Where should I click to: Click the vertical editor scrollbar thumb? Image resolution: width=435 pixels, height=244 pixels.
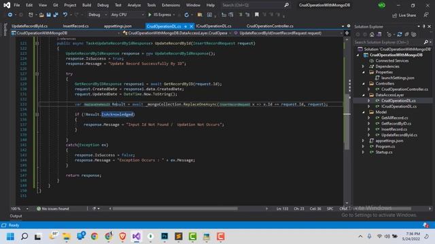tap(347, 122)
